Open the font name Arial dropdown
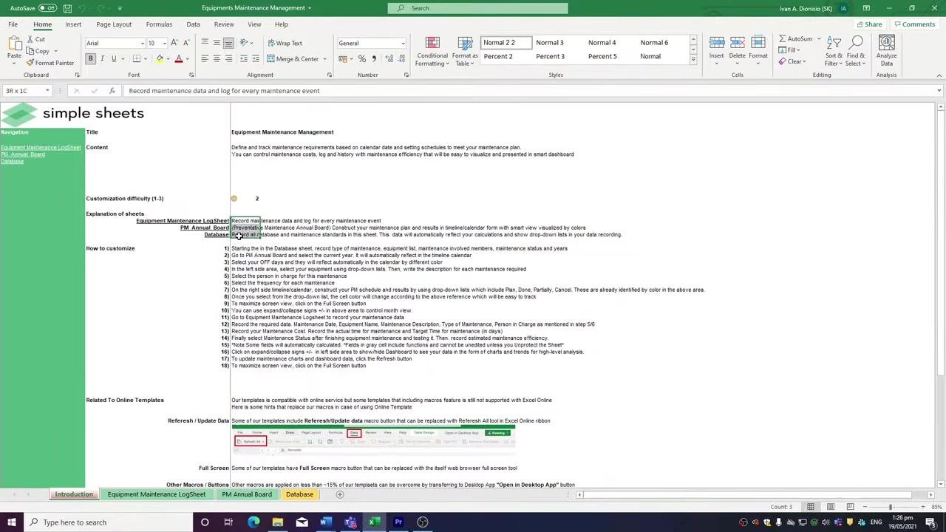Screen dimensions: 946x532 142,43
